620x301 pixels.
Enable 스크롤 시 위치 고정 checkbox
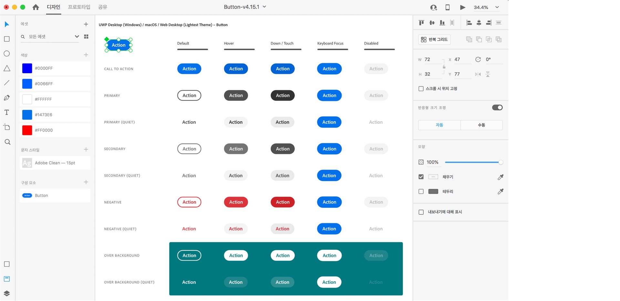[421, 89]
